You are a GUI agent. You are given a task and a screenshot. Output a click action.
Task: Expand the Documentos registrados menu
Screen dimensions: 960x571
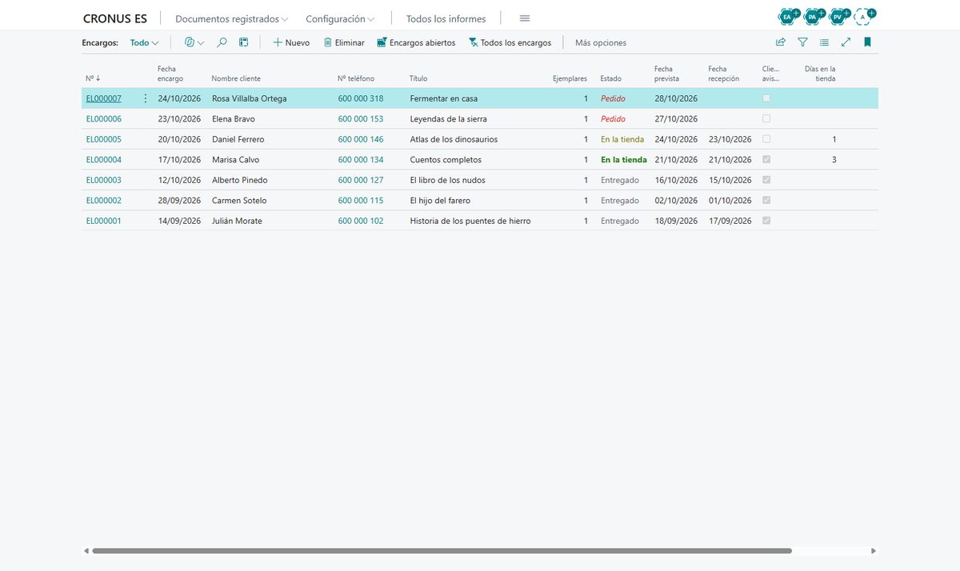tap(231, 18)
